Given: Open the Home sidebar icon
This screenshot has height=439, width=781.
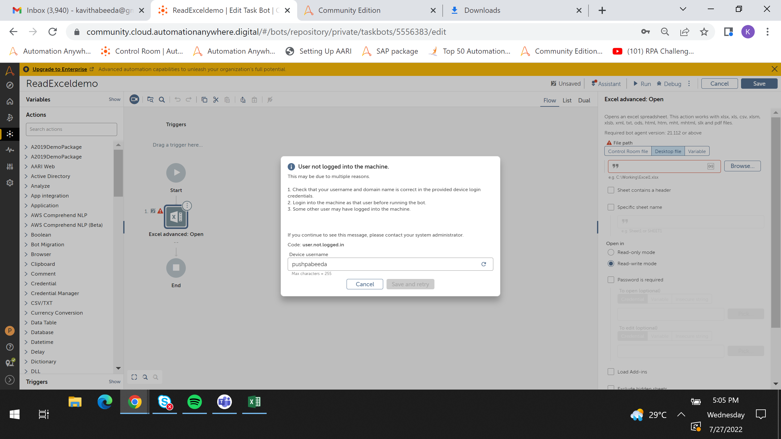Looking at the screenshot, I should (x=10, y=102).
